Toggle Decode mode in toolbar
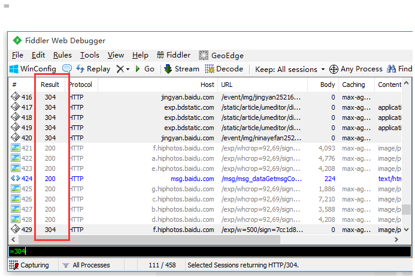The height and width of the screenshot is (277, 415). click(224, 69)
